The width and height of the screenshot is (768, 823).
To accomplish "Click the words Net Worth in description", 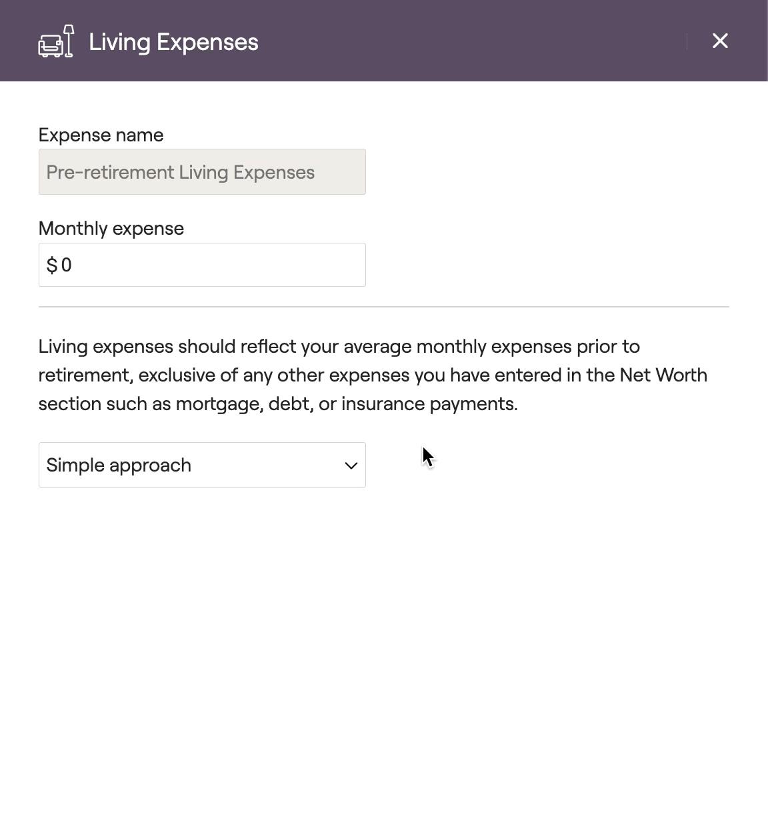I will [x=663, y=375].
